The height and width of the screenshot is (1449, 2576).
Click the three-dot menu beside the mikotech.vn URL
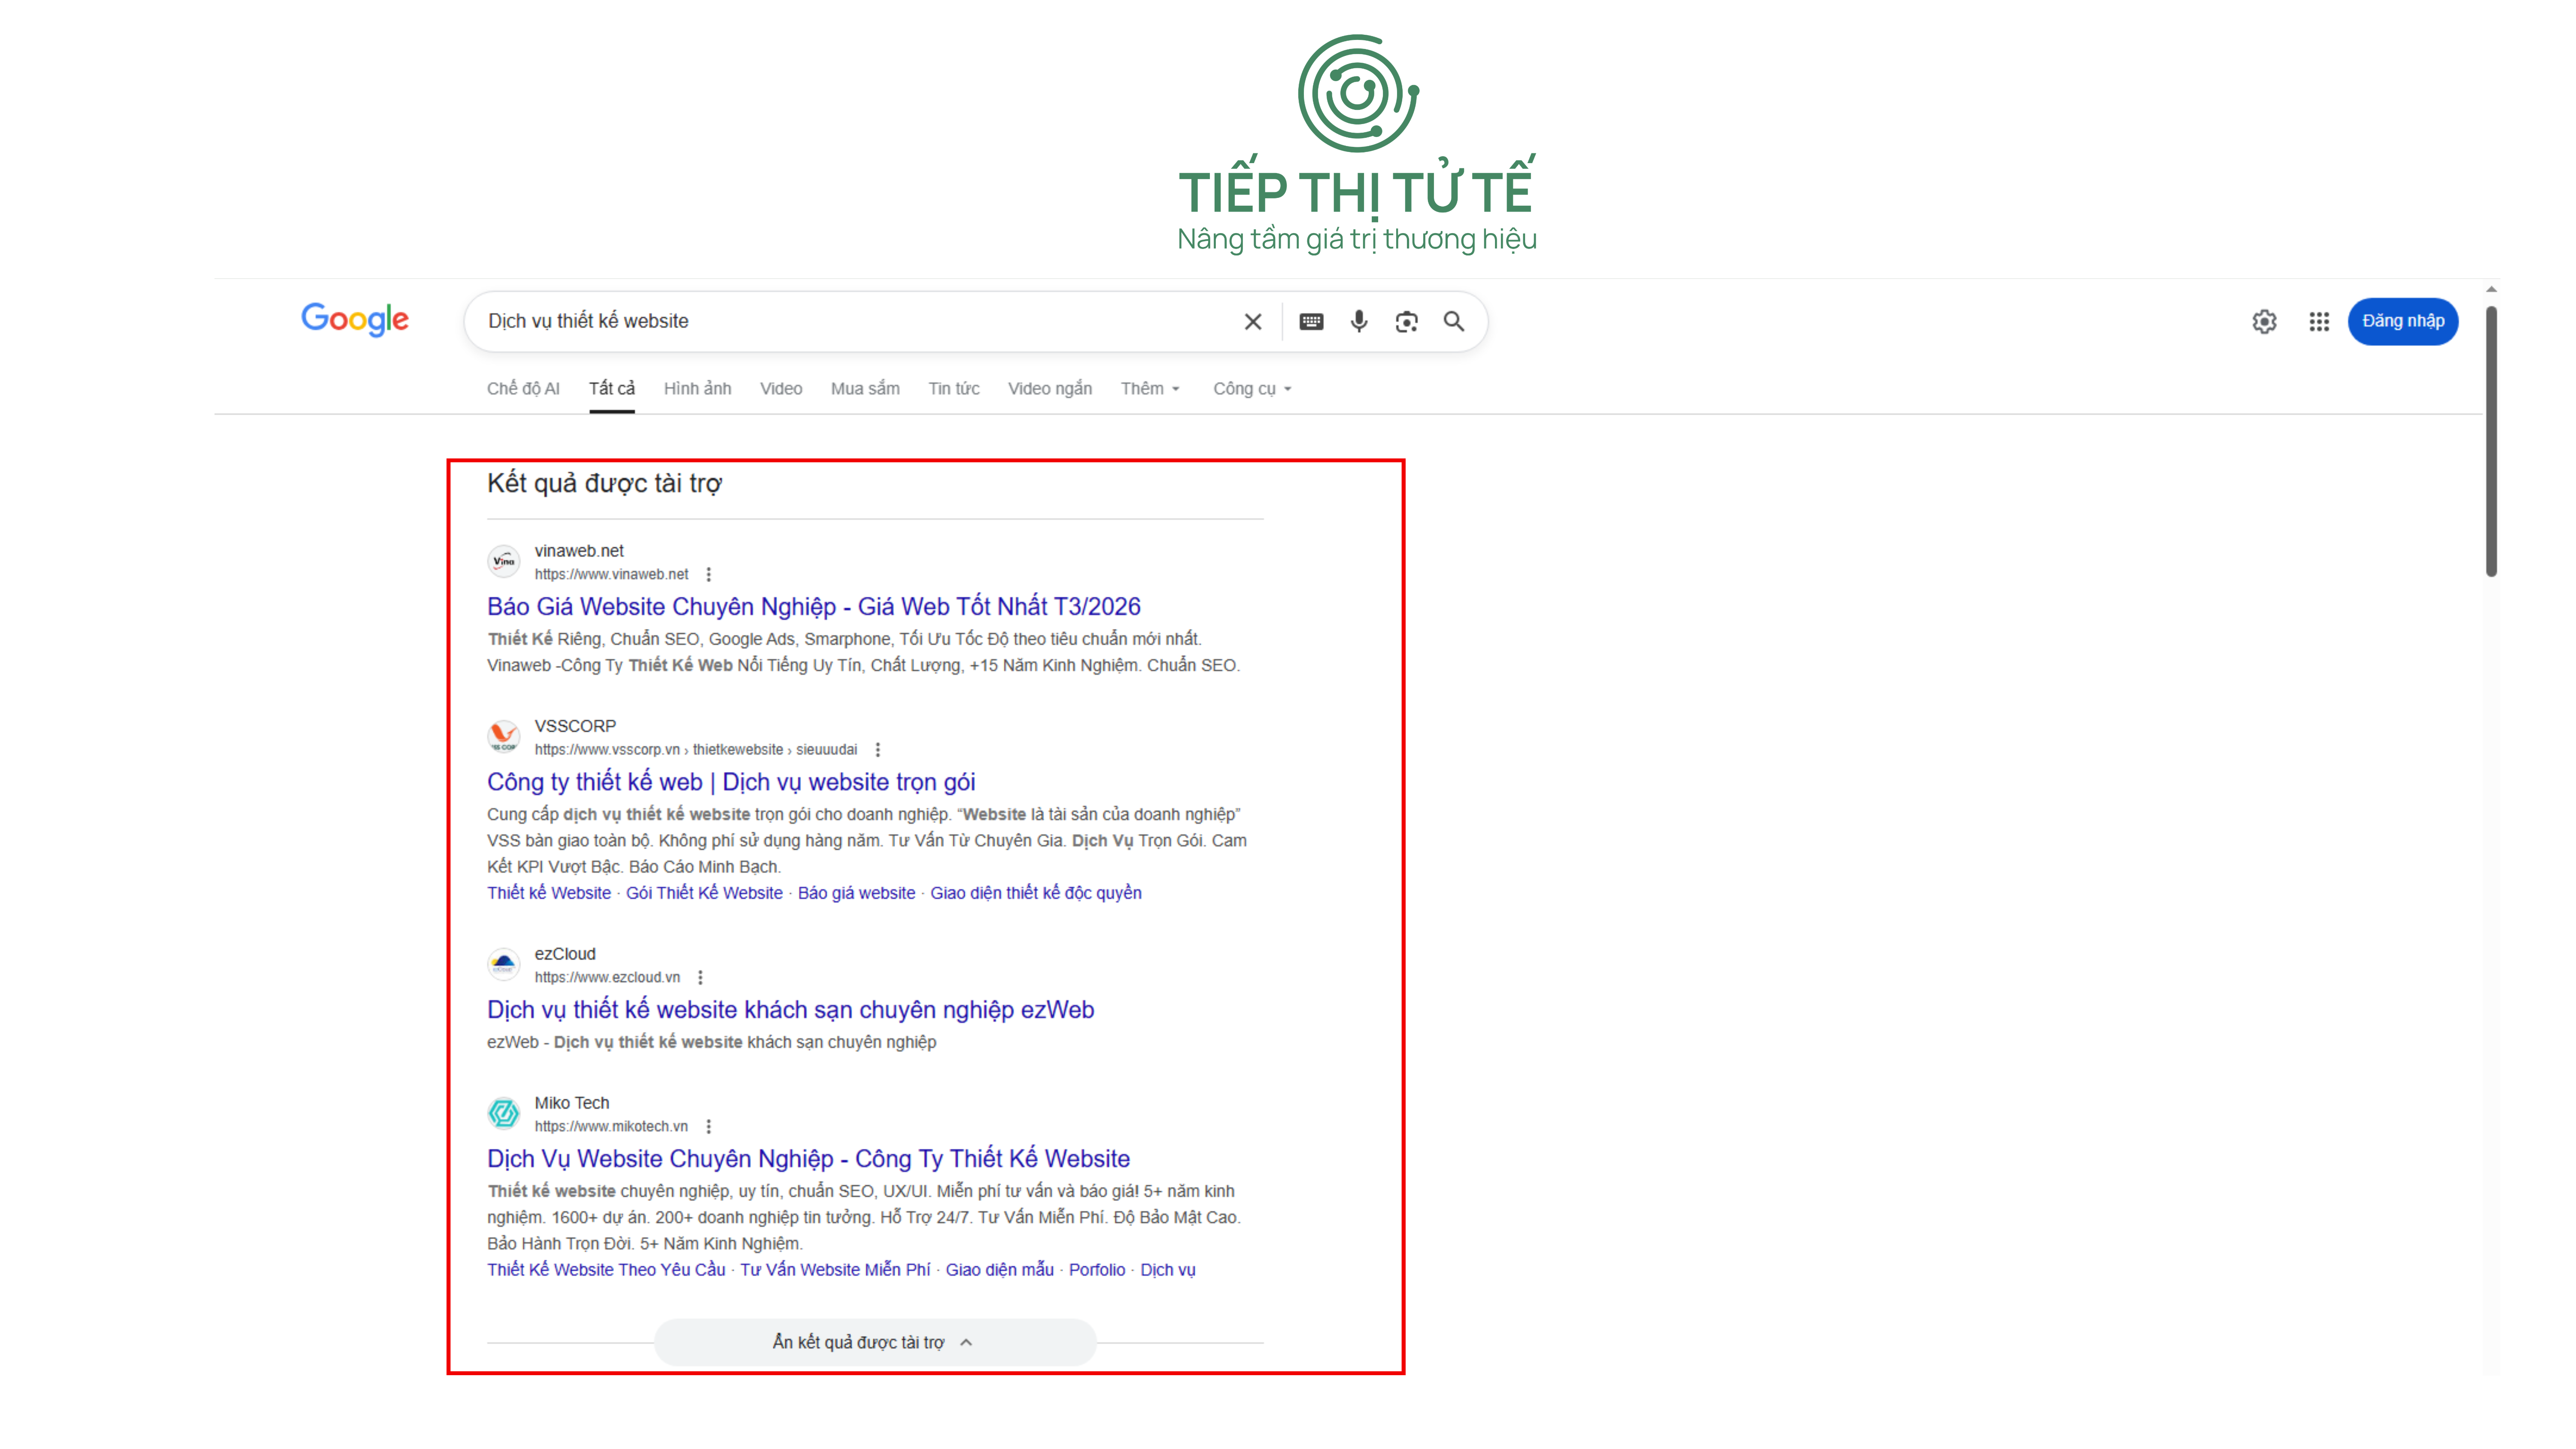709,1126
